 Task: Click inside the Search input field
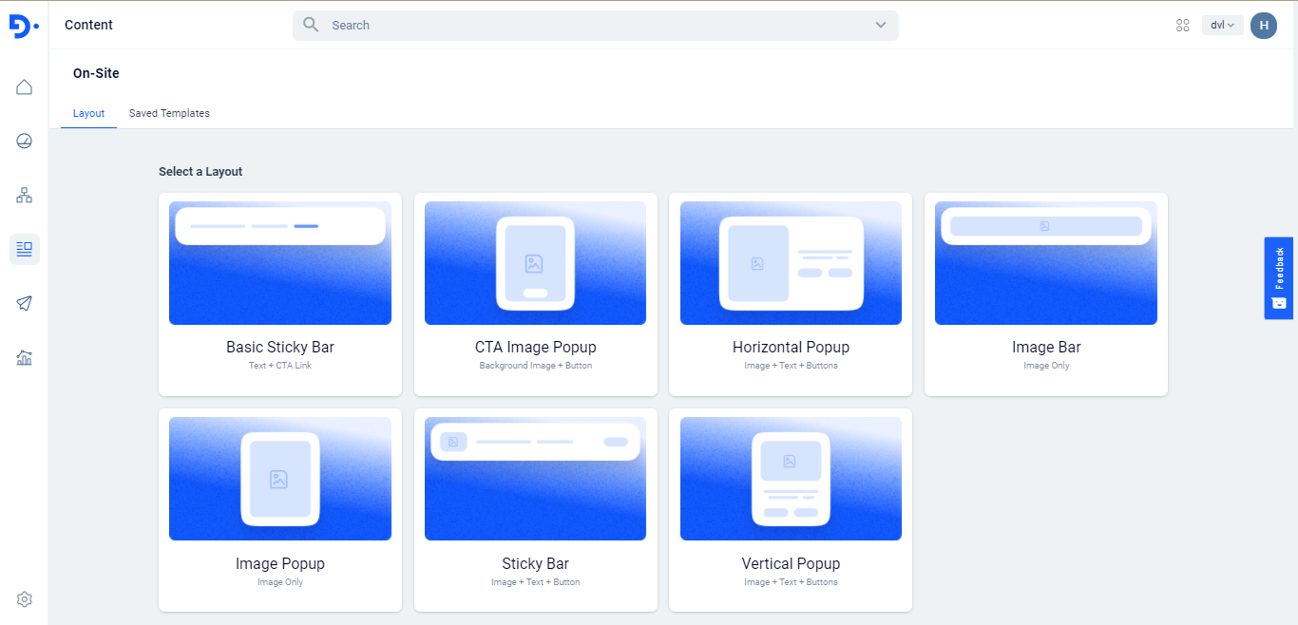589,26
